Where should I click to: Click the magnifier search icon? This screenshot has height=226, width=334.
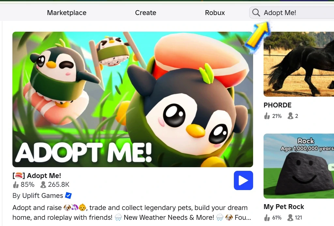pos(256,13)
